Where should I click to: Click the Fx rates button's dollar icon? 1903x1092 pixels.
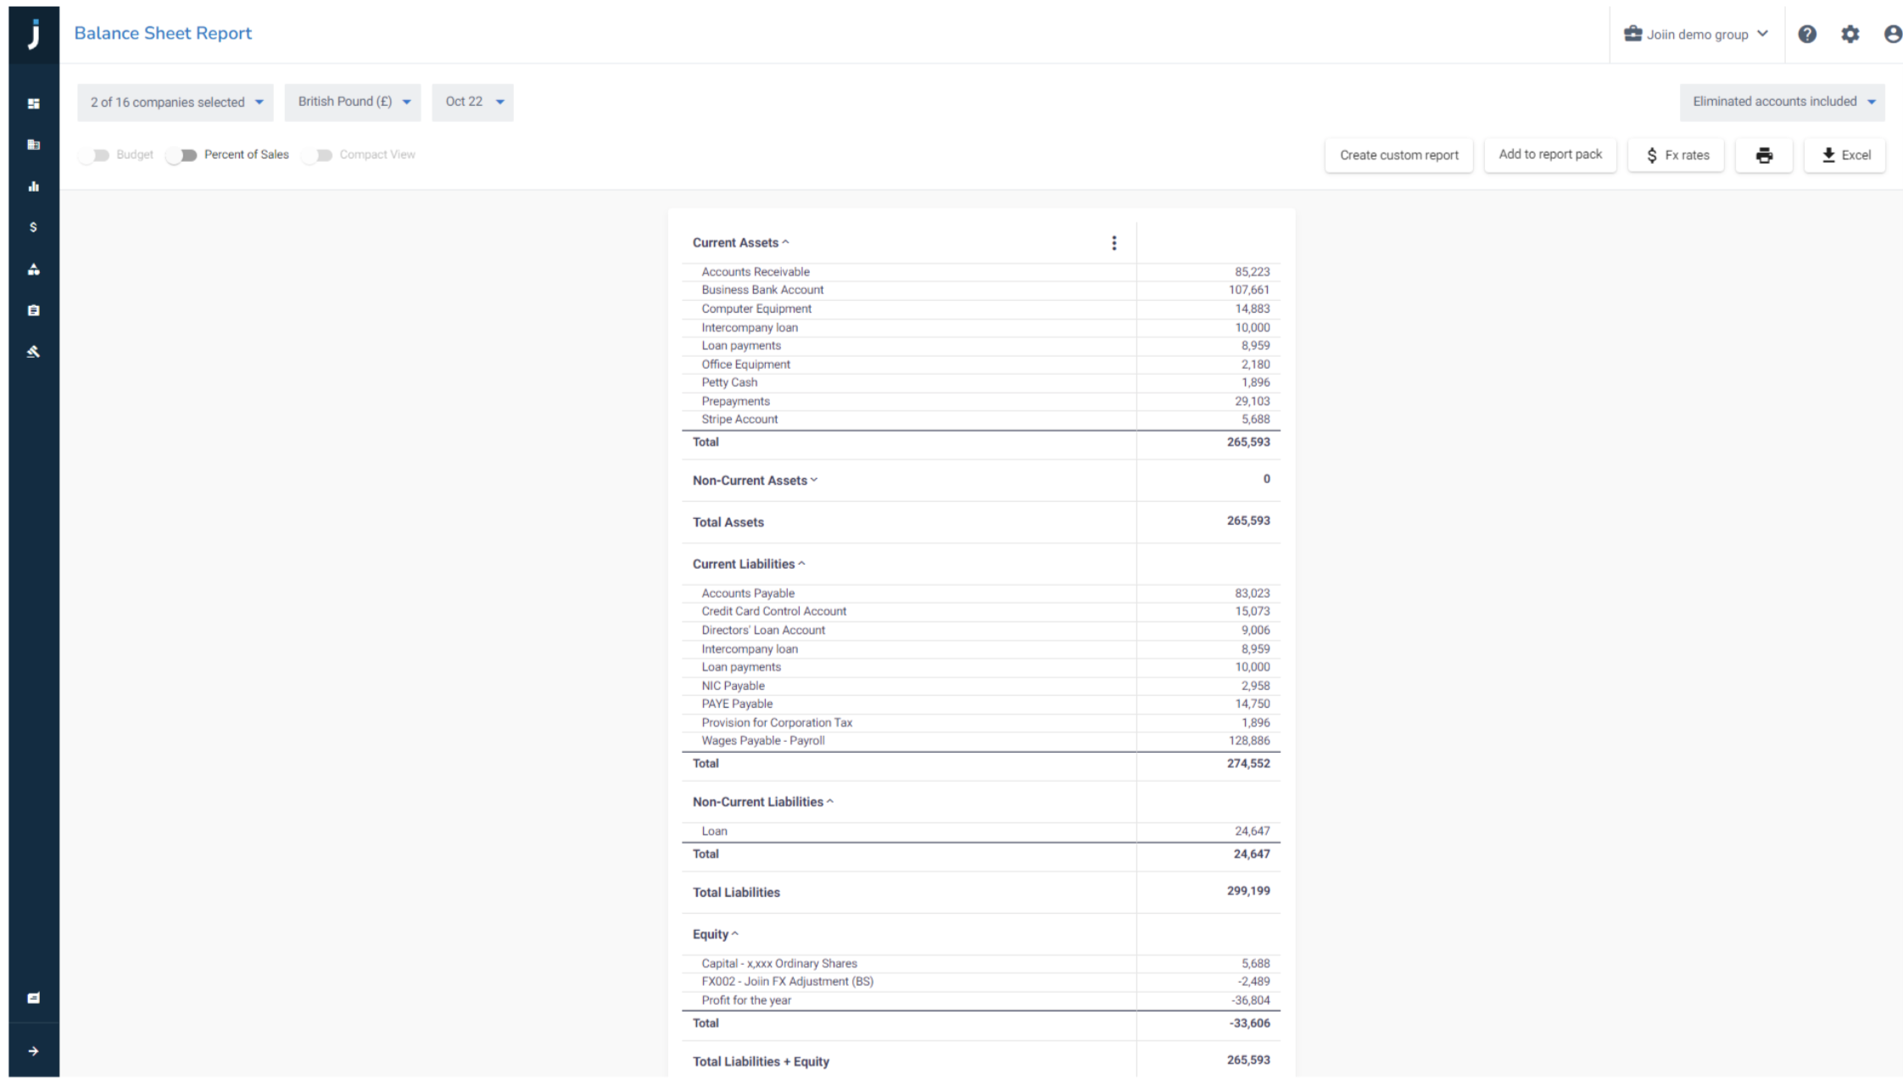point(1652,155)
